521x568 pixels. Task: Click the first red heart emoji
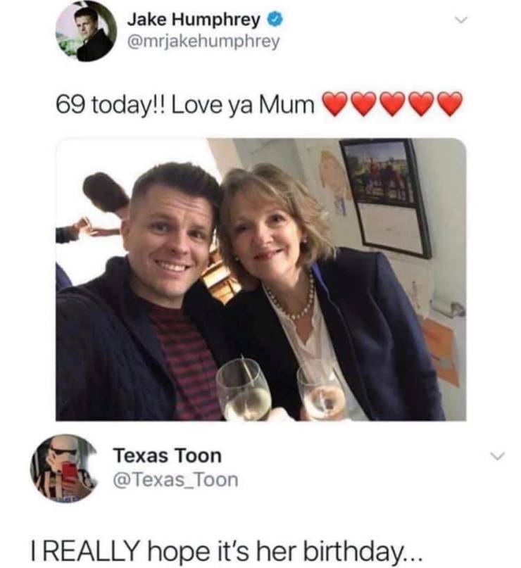334,104
